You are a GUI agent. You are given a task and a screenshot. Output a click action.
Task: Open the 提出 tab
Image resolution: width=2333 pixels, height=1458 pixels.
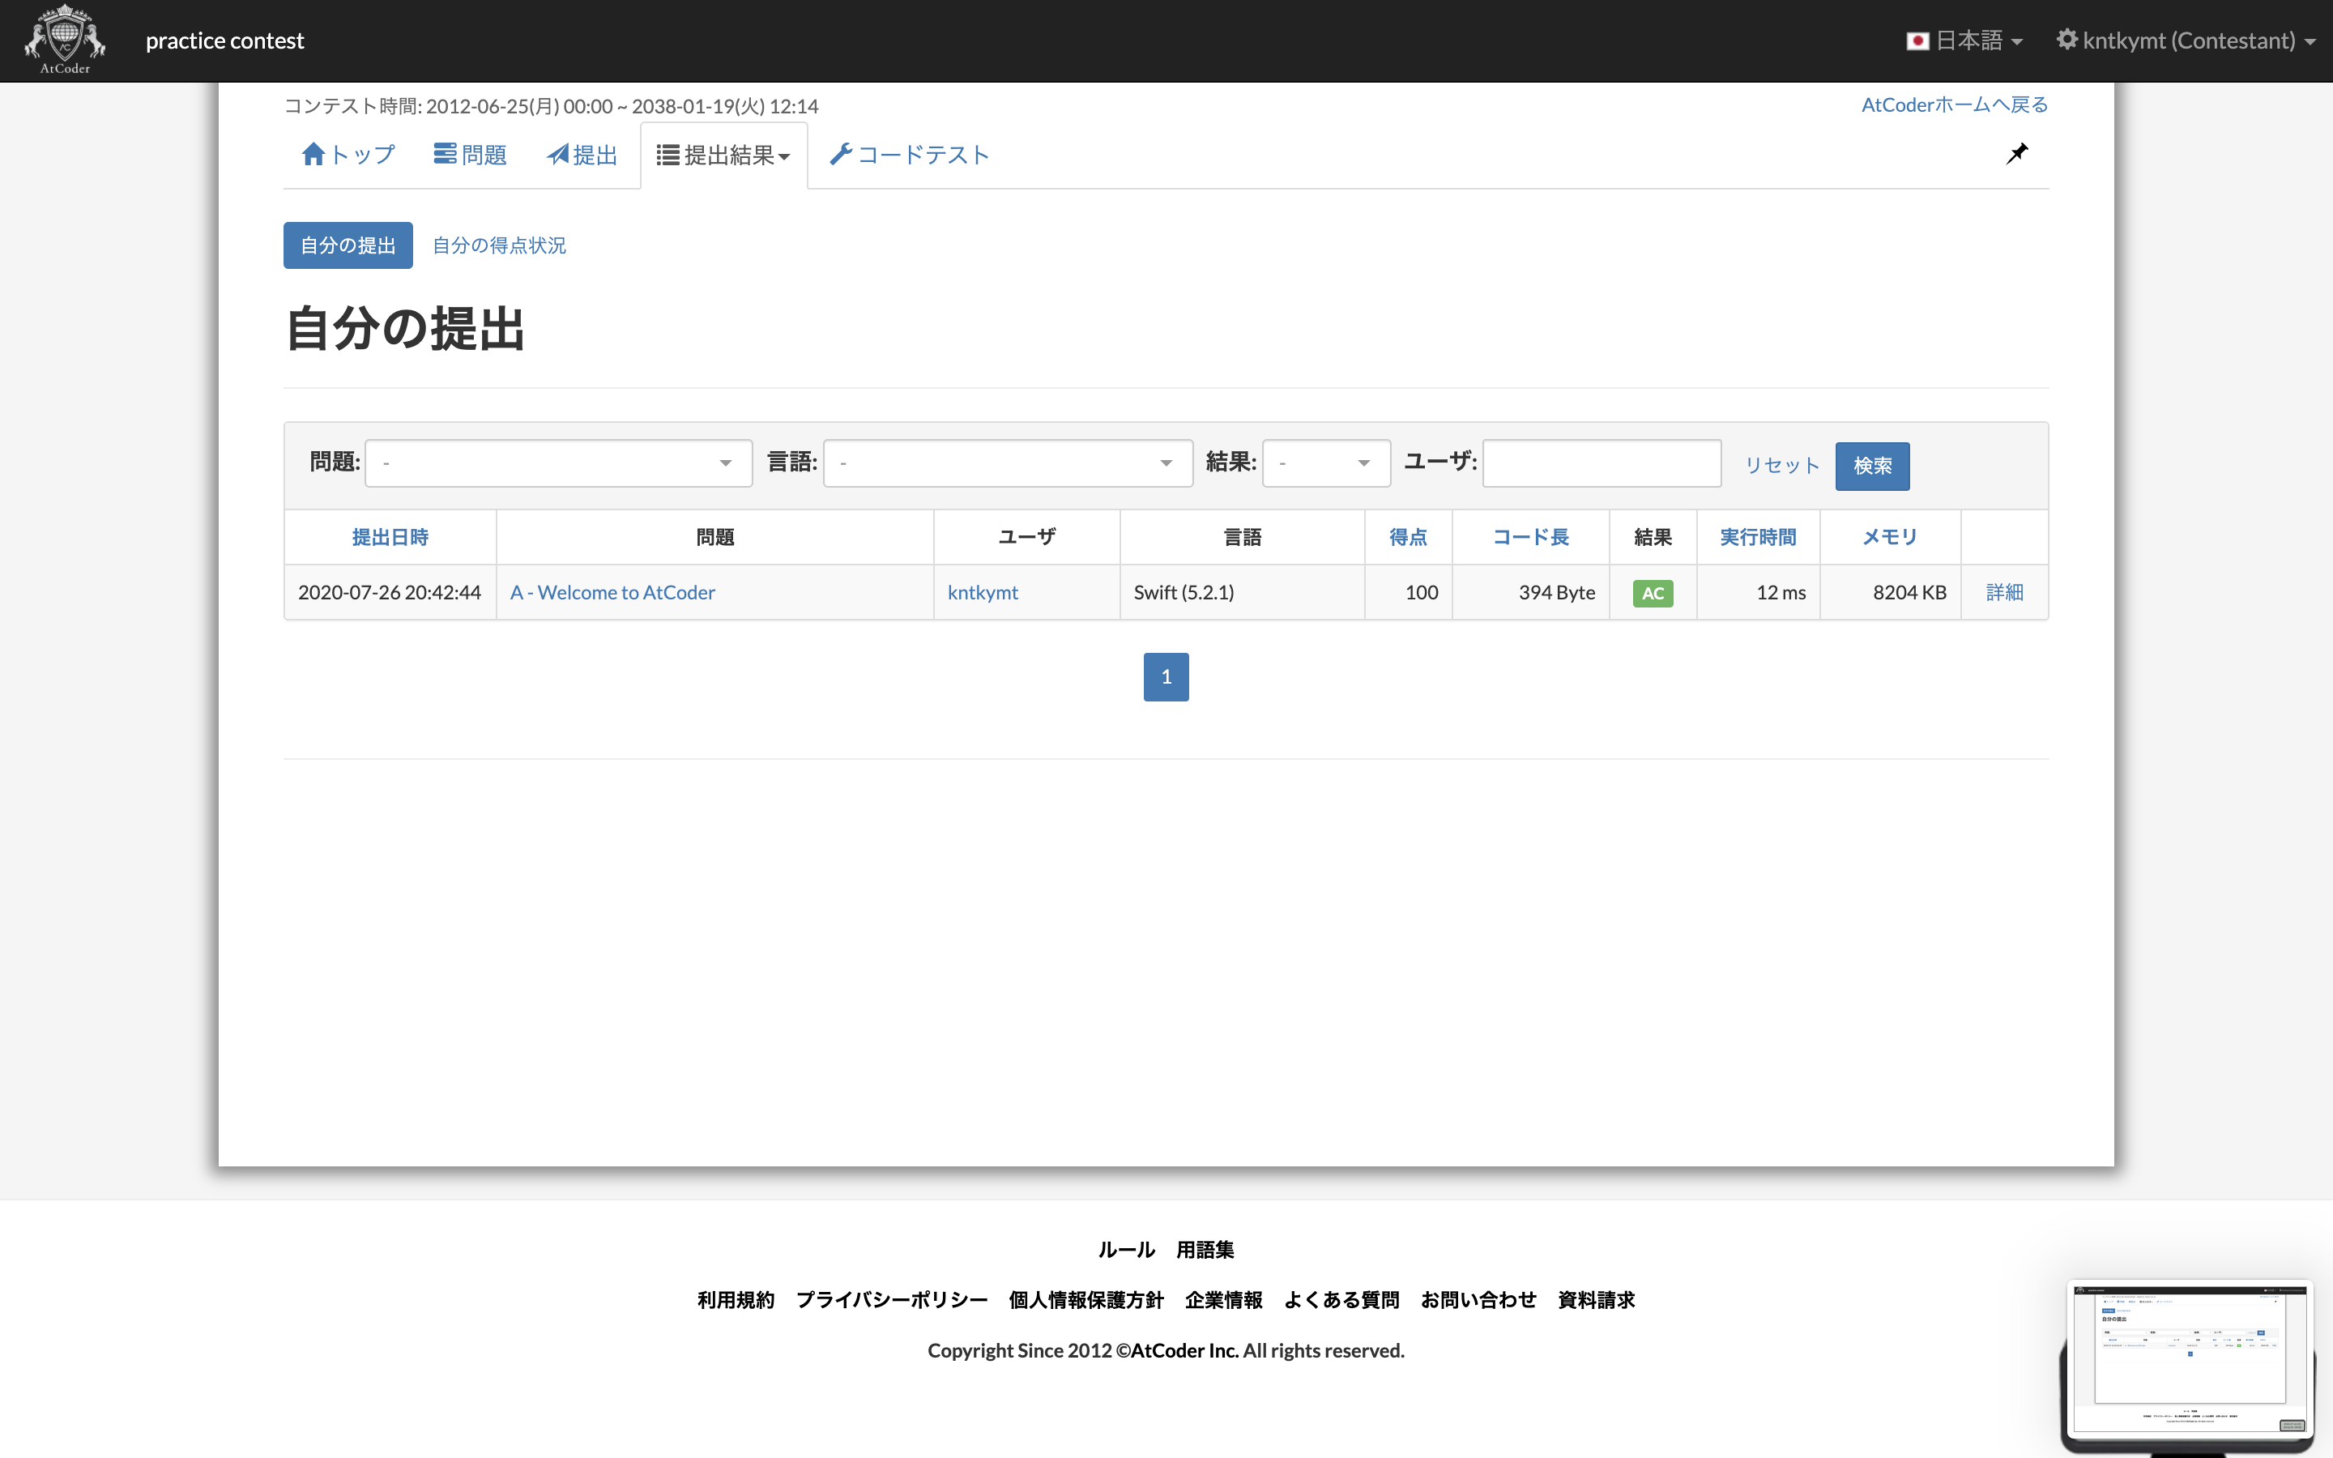(582, 156)
